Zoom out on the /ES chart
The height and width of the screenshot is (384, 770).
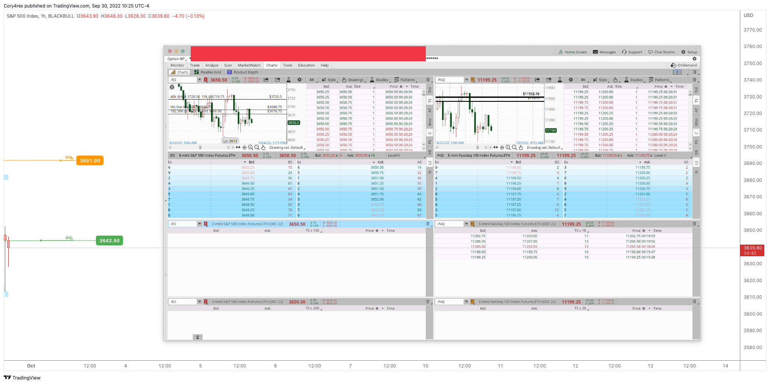[x=257, y=147]
